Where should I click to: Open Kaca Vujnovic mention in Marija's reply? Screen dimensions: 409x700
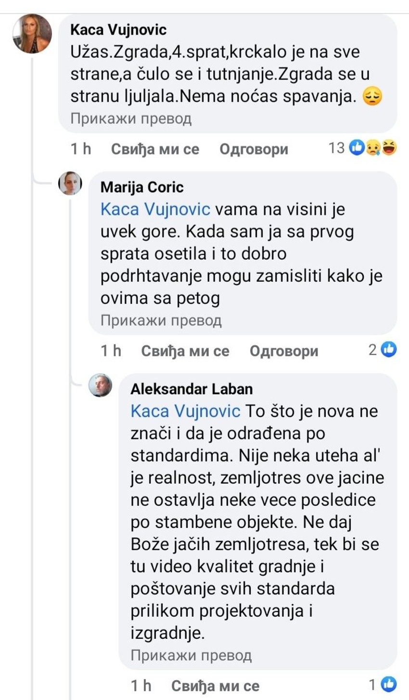click(155, 210)
